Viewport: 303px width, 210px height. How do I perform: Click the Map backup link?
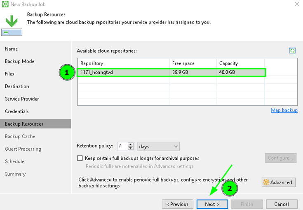point(284,110)
